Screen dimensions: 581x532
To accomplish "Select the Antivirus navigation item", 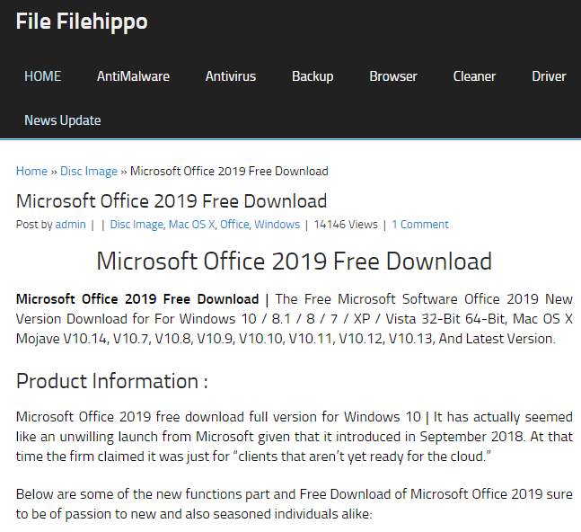I will point(230,76).
